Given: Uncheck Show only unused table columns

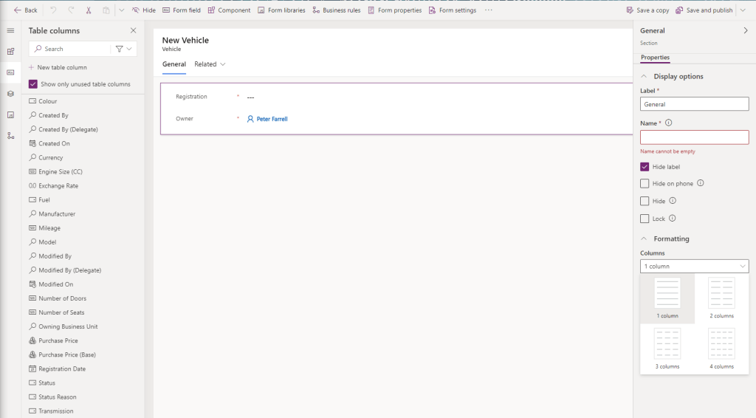Looking at the screenshot, I should tap(33, 84).
